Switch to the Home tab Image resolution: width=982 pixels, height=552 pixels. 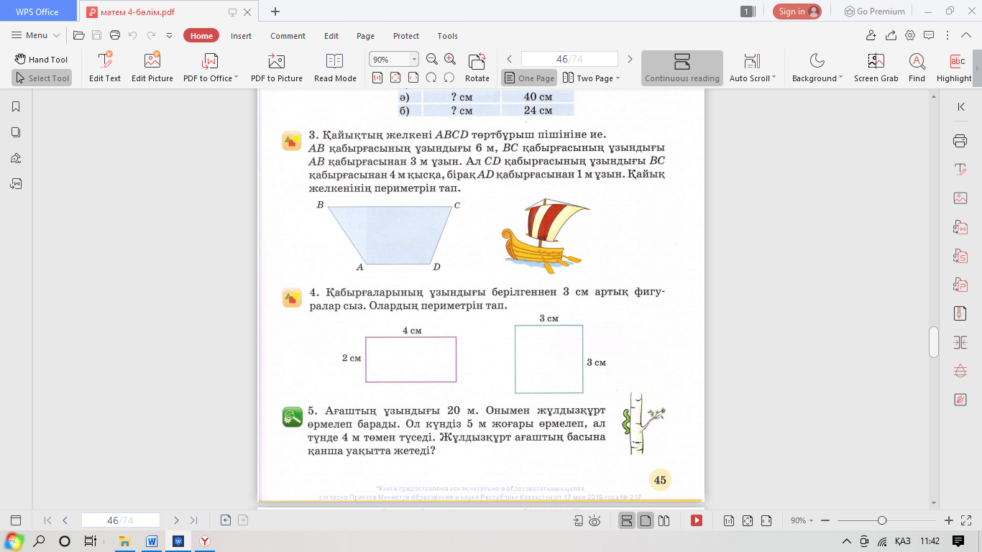coord(201,36)
